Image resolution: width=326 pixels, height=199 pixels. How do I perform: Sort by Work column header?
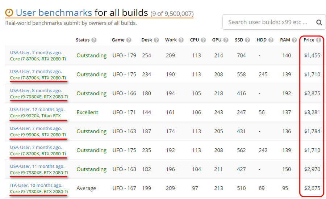tap(171, 40)
